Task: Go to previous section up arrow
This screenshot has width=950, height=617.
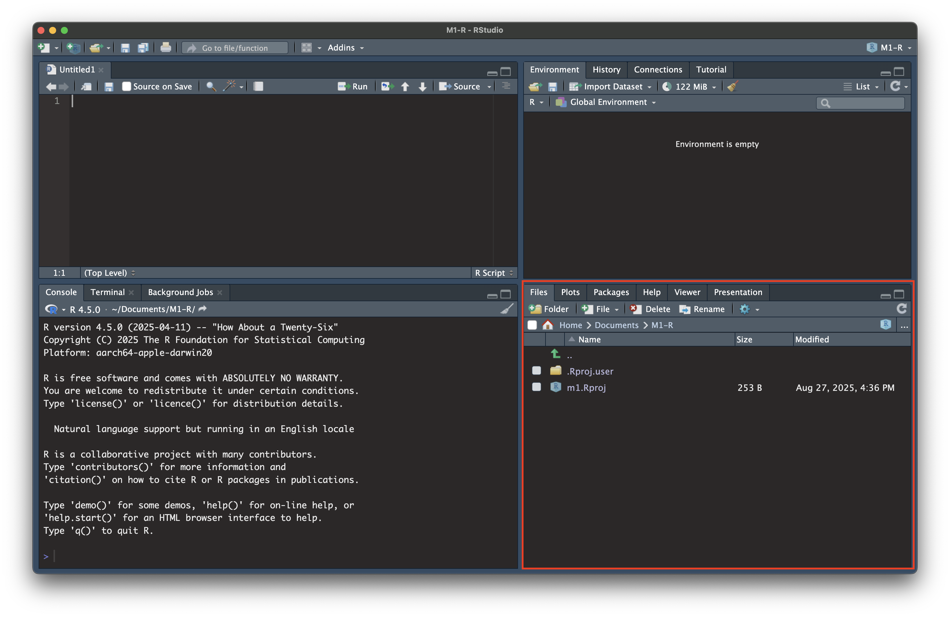Action: click(x=405, y=86)
